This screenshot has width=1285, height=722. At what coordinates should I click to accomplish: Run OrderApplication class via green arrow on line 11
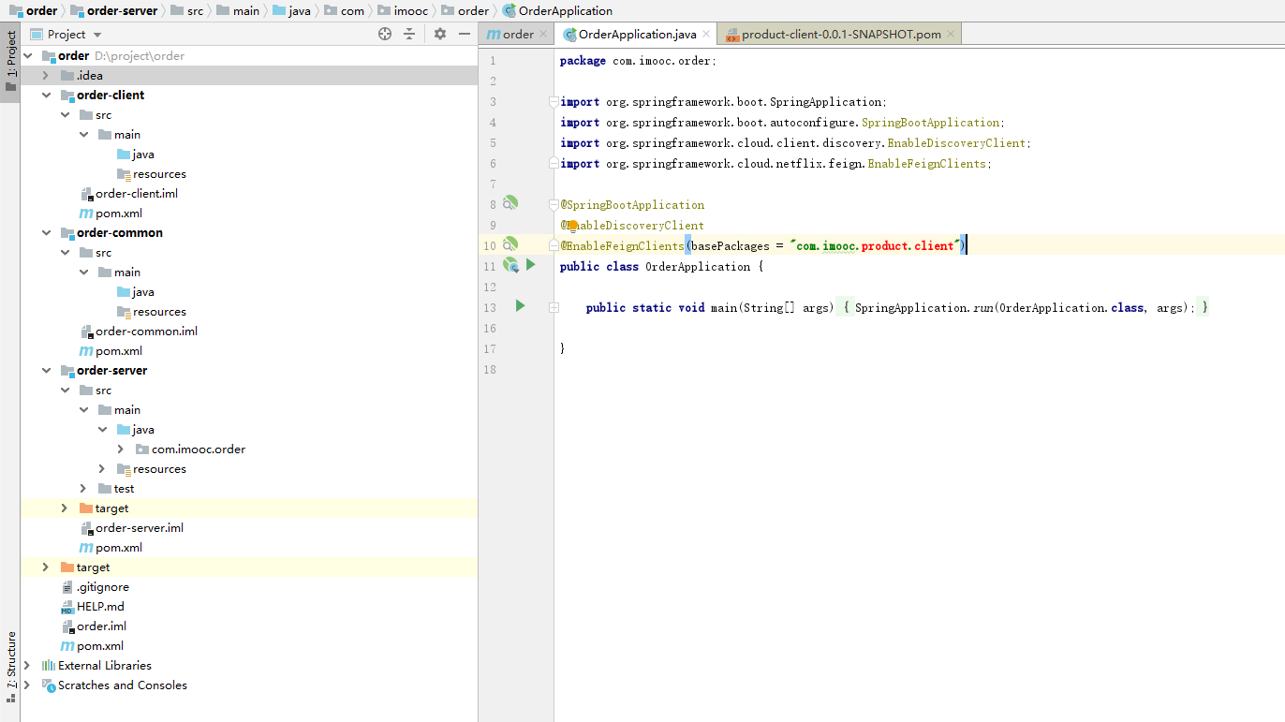point(530,265)
